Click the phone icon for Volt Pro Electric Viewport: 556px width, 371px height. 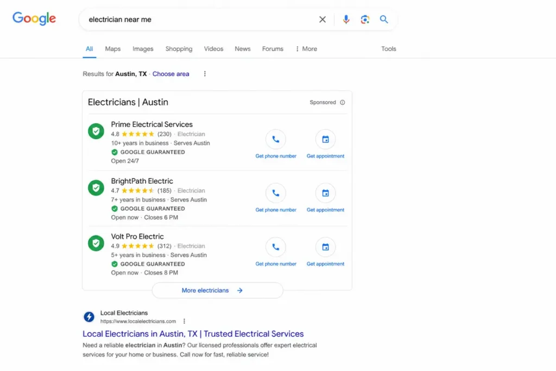point(275,247)
